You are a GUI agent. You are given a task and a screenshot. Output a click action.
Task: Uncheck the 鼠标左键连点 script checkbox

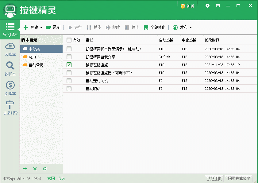[x=69, y=65]
